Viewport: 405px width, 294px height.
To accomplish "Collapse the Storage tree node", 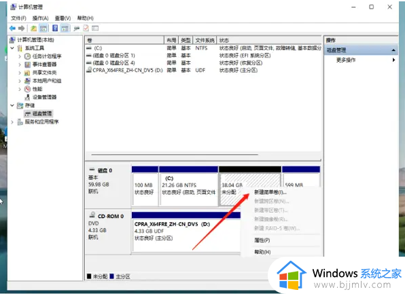I will click(12, 105).
